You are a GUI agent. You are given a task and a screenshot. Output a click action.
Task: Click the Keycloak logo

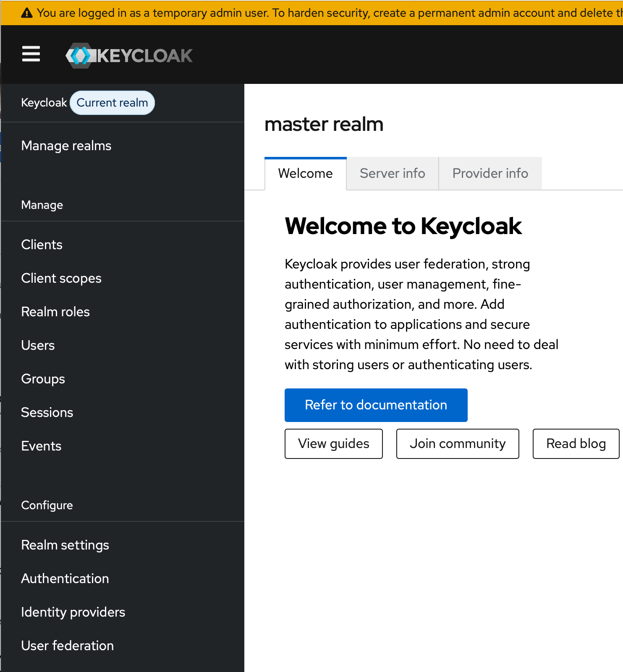[129, 55]
